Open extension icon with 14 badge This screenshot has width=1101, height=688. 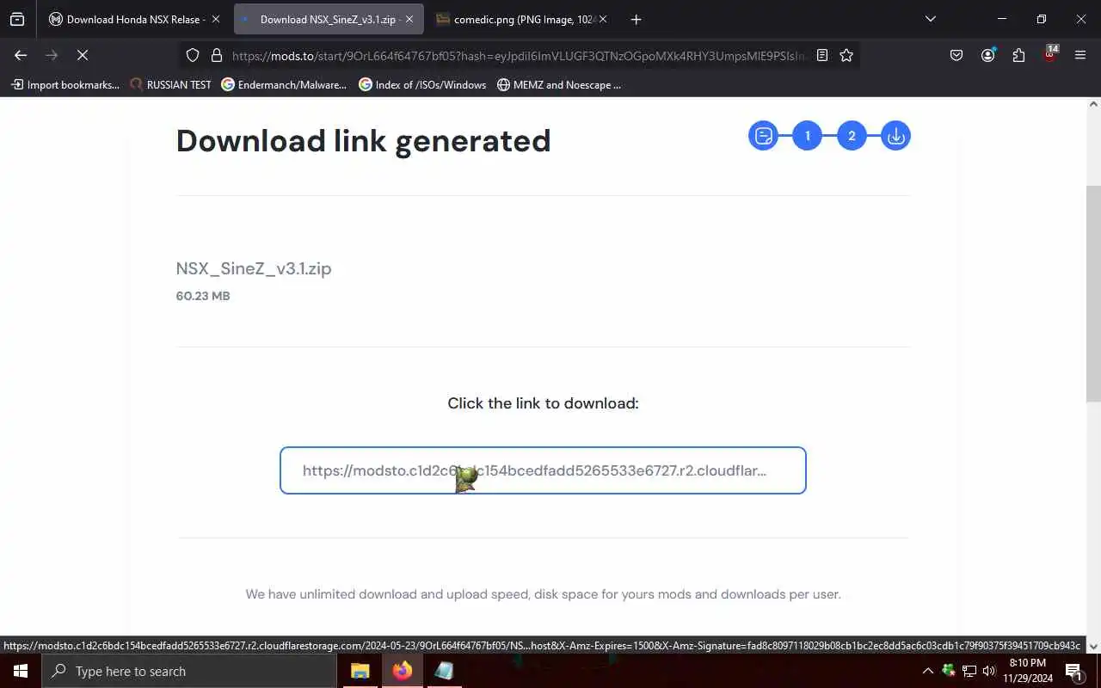(x=1049, y=55)
